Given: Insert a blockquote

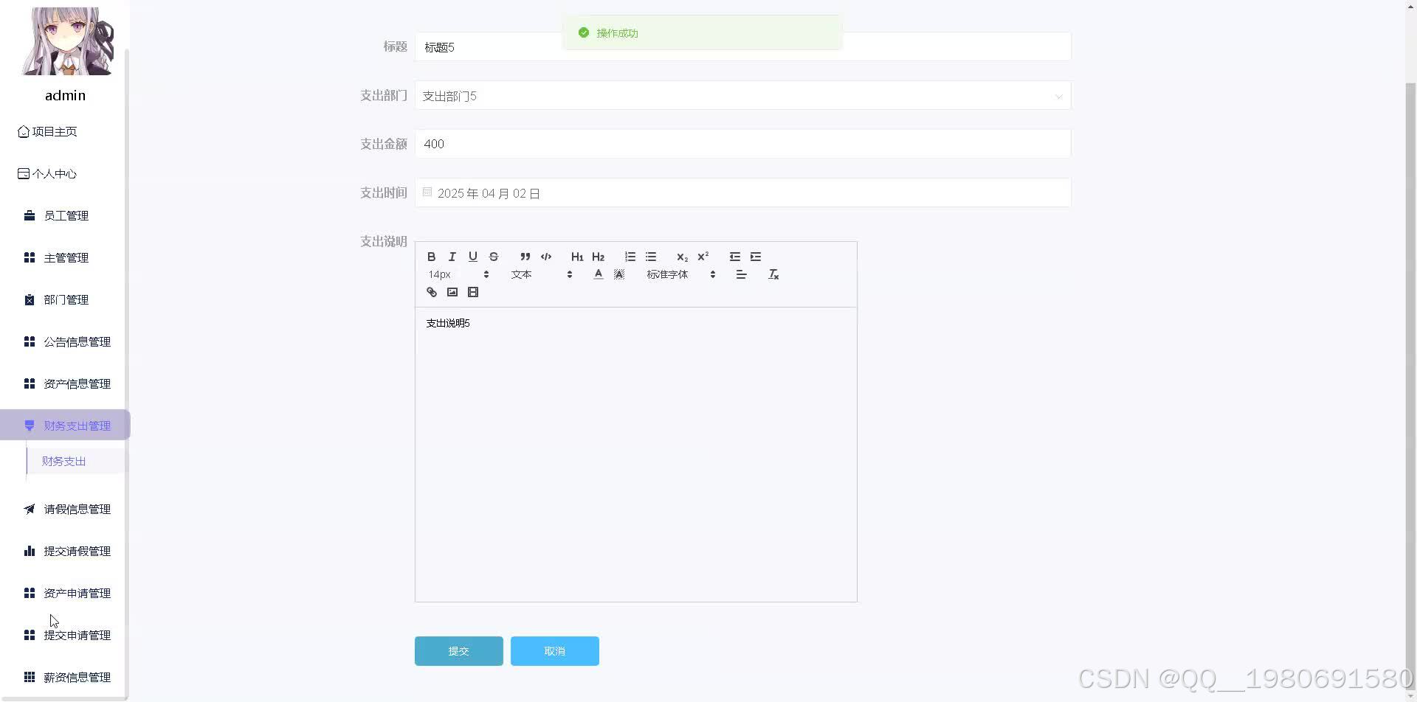Looking at the screenshot, I should pyautogui.click(x=525, y=257).
